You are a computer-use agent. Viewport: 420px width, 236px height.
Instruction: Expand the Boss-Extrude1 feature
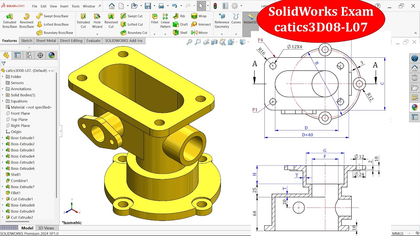[x=3, y=138]
